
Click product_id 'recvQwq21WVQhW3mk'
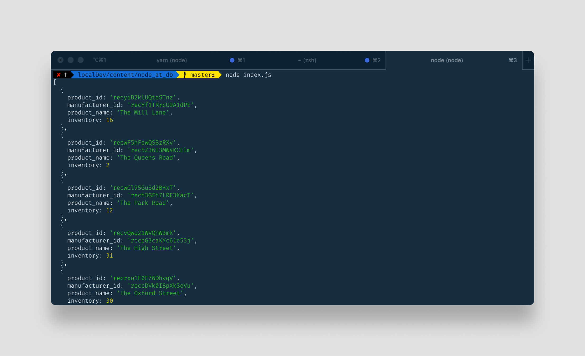tap(143, 233)
